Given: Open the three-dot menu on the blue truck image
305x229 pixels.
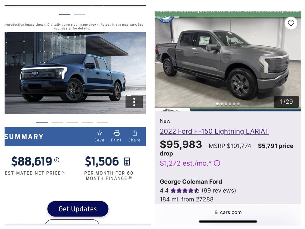Looking at the screenshot, I should click(x=135, y=102).
